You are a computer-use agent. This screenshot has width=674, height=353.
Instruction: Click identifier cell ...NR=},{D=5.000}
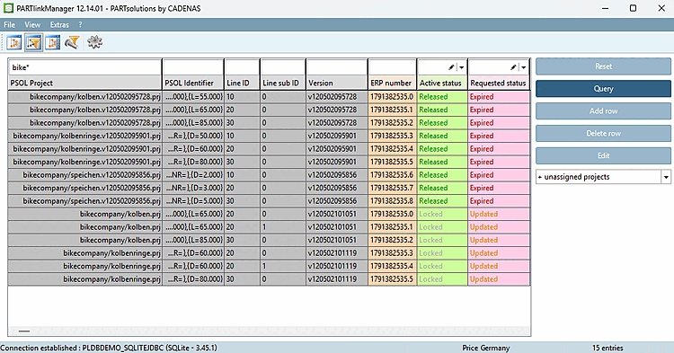coord(193,201)
